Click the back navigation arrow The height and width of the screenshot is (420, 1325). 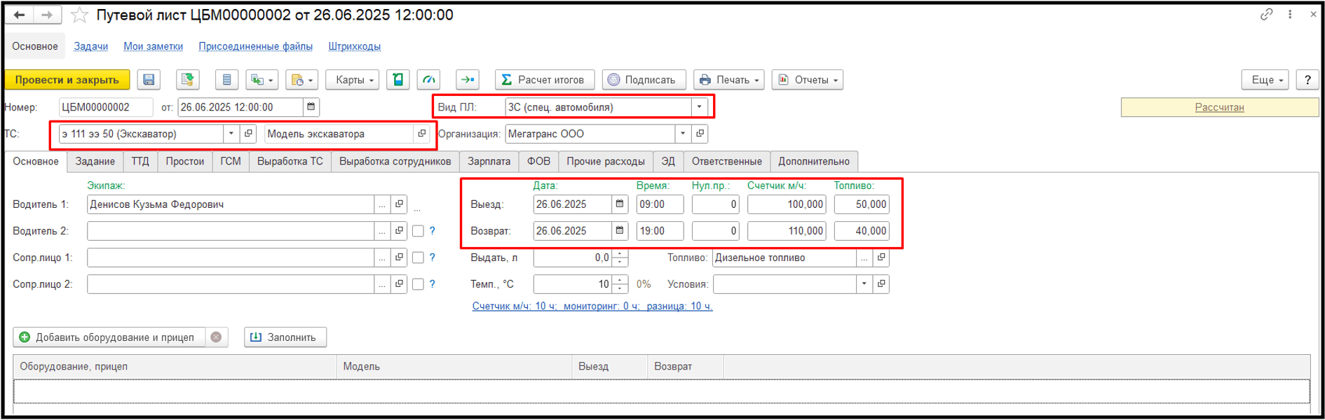click(x=20, y=15)
